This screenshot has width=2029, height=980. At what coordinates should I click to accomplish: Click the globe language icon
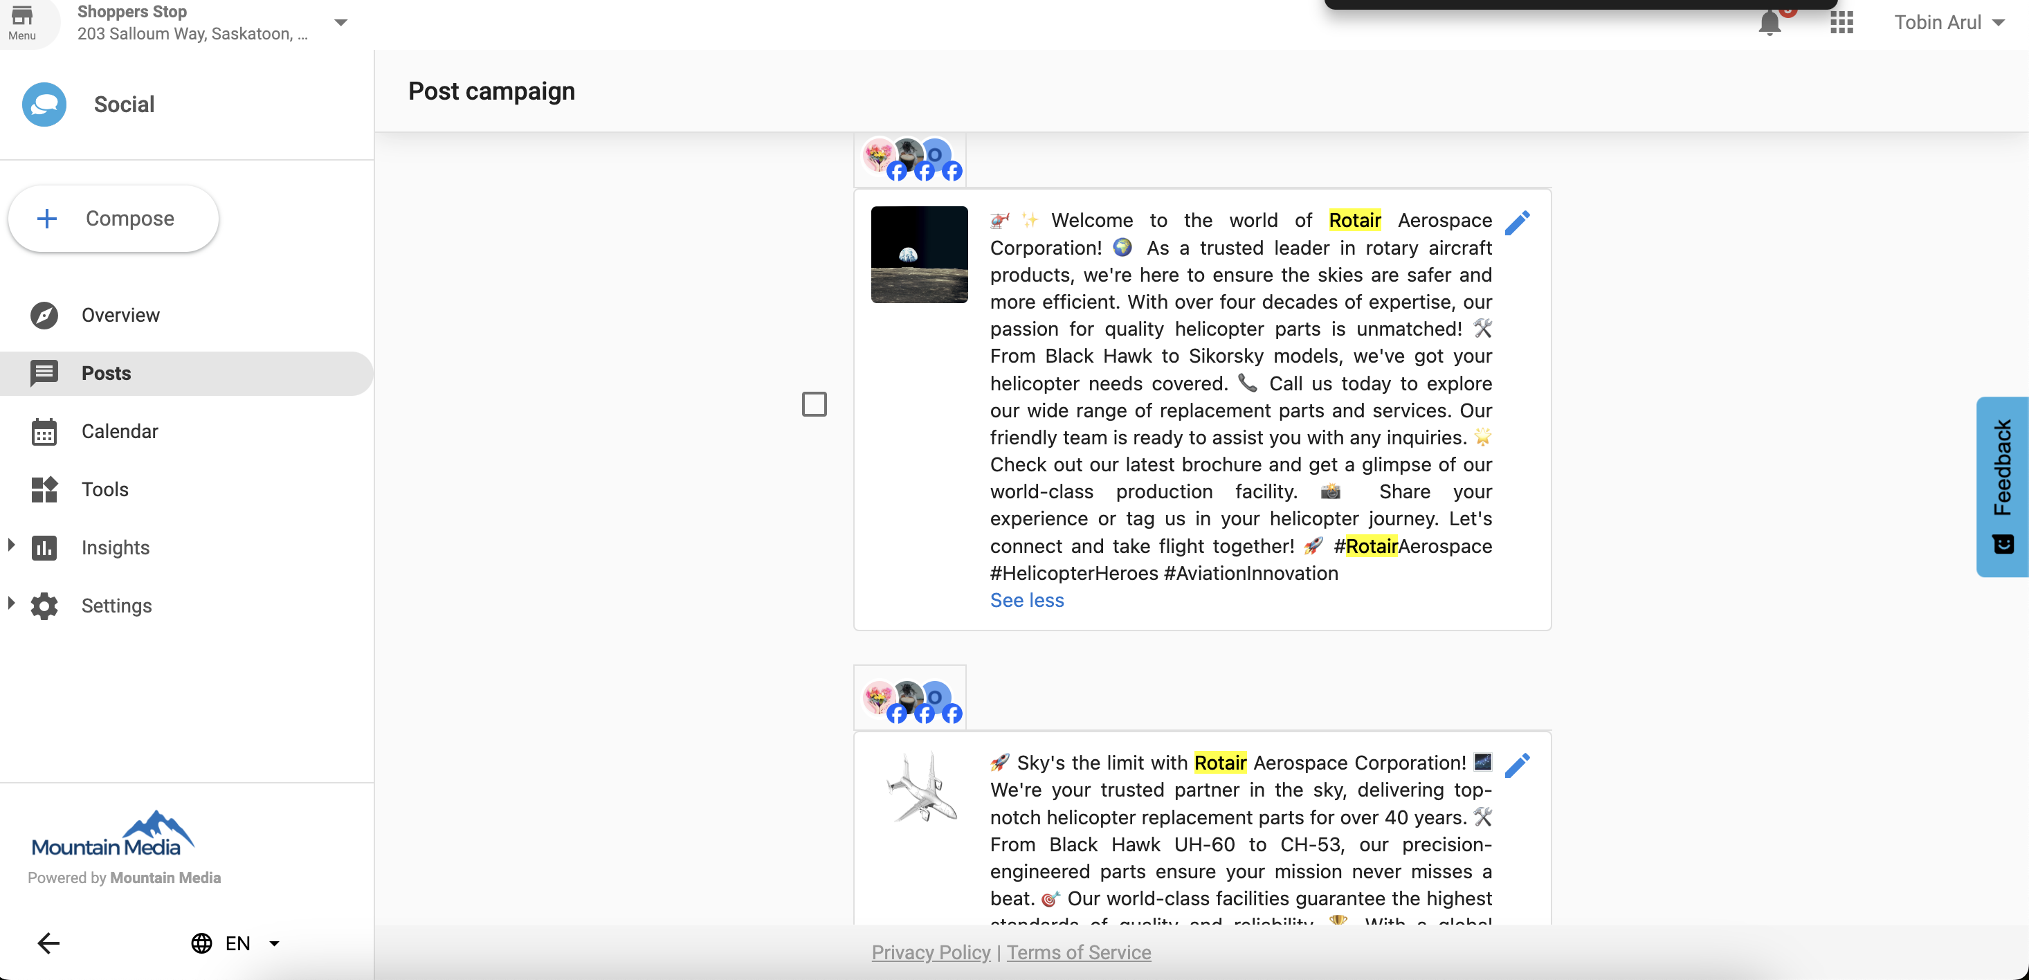click(201, 943)
